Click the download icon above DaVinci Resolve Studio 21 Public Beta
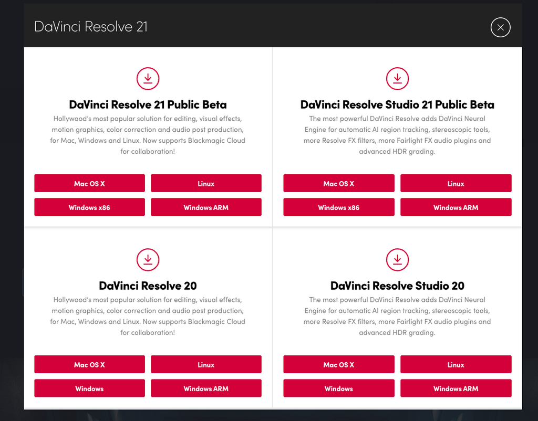 point(397,79)
